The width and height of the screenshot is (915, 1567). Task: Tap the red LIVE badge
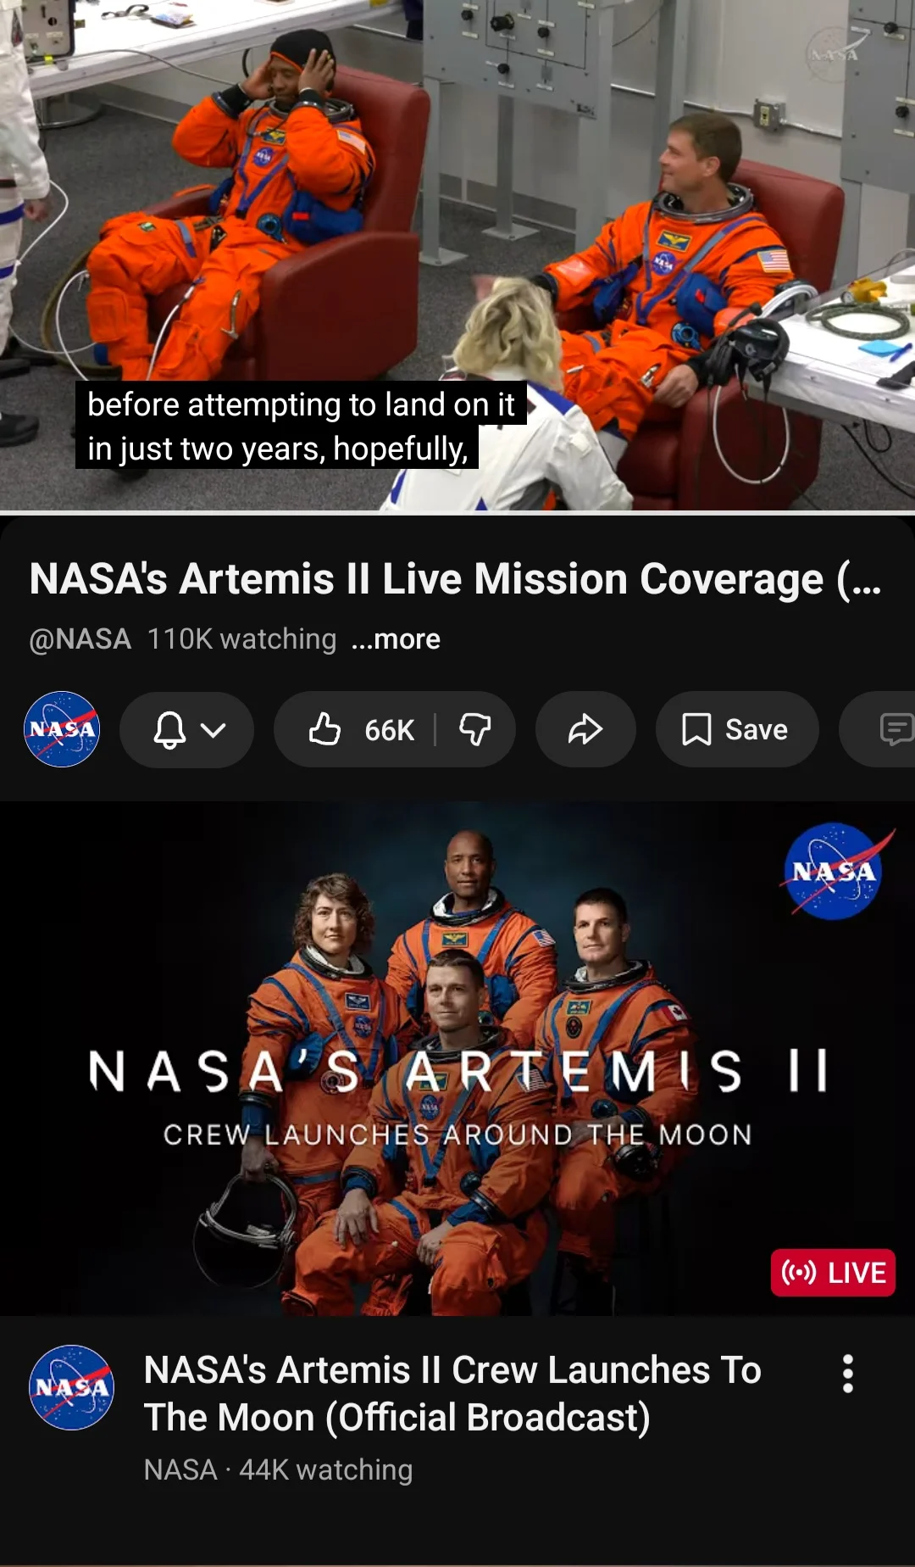click(x=833, y=1272)
